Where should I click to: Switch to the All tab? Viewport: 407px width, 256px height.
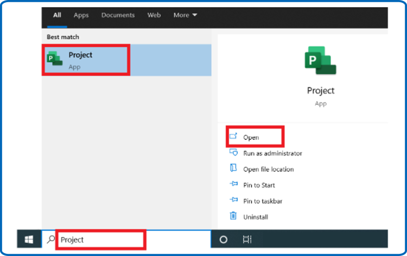tap(57, 15)
